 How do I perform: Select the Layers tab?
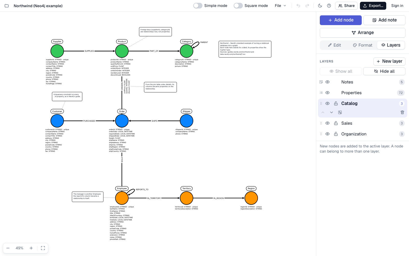(391, 45)
